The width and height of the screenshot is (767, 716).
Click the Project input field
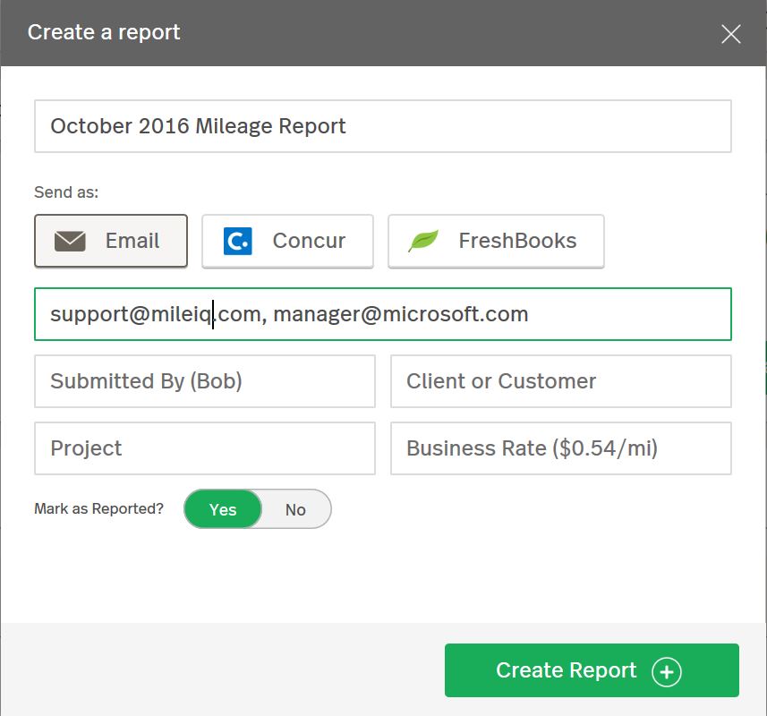click(205, 448)
